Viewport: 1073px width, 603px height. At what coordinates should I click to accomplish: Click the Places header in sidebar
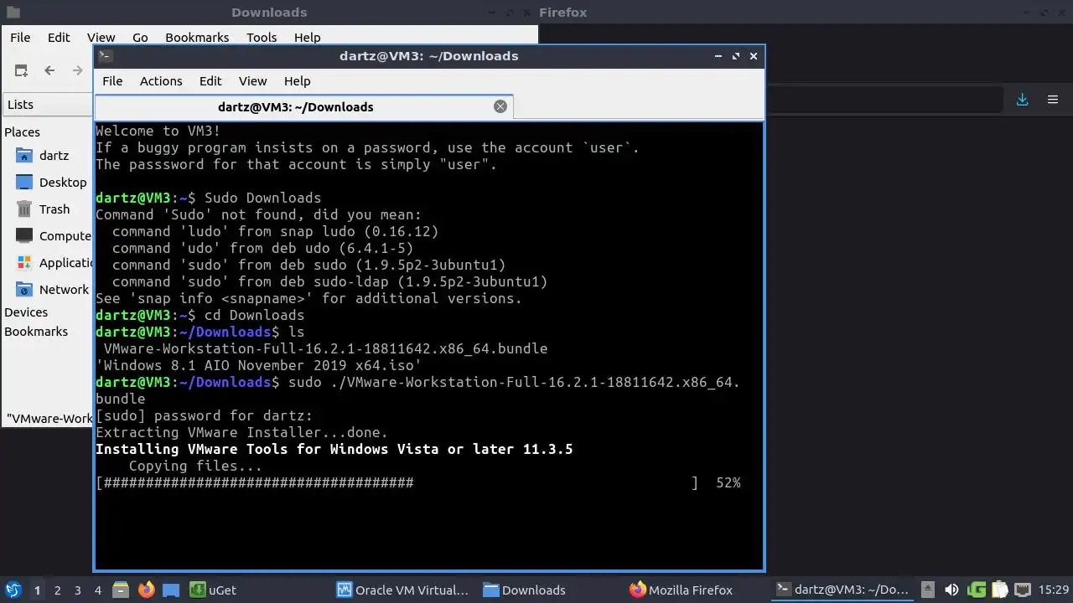22,132
